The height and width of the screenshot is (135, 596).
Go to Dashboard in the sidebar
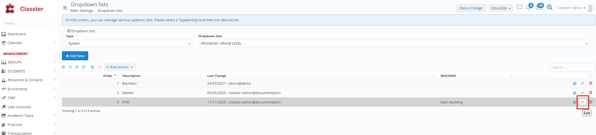(17, 34)
